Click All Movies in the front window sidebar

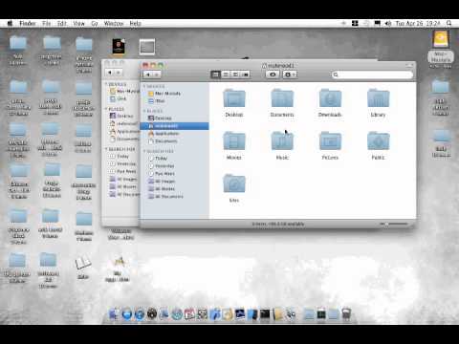click(x=174, y=189)
